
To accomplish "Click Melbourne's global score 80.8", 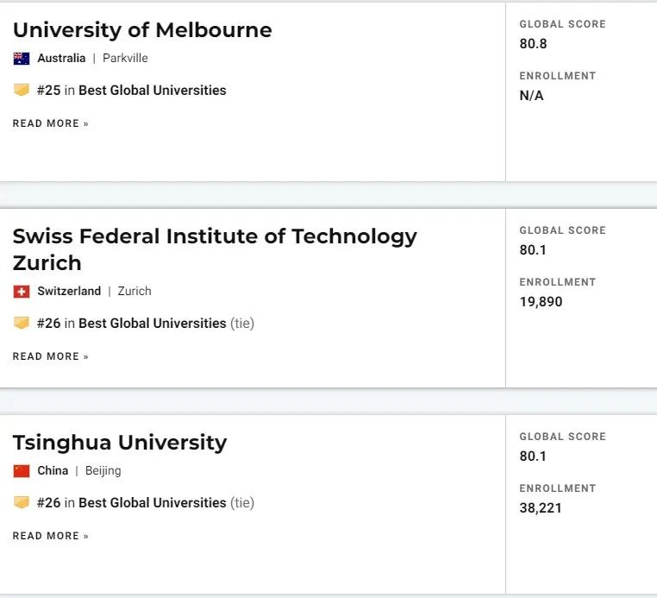I will click(533, 44).
